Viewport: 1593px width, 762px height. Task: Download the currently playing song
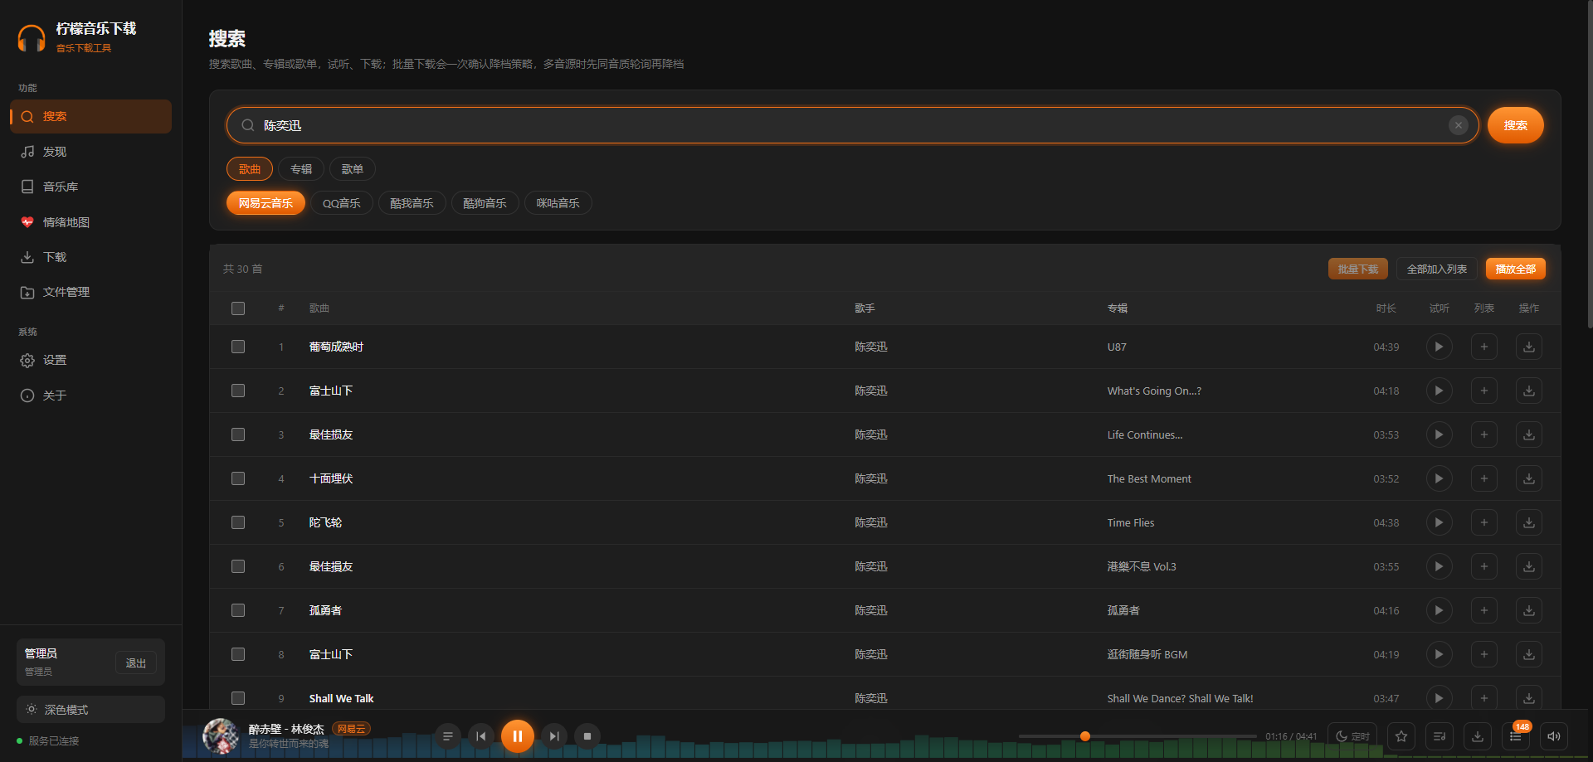(x=1478, y=736)
